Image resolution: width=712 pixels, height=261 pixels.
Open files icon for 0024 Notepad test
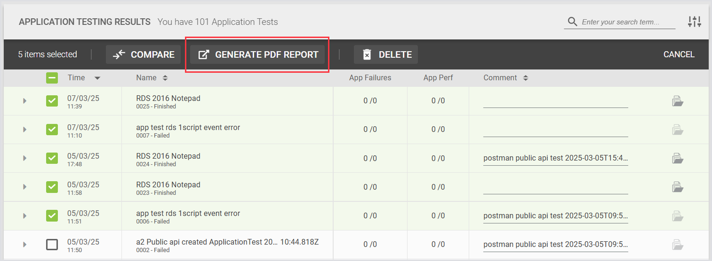678,158
